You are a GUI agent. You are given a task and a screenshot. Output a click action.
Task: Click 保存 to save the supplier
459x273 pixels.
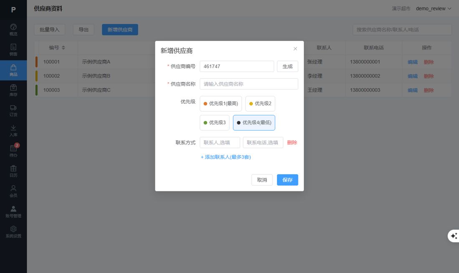pyautogui.click(x=288, y=180)
